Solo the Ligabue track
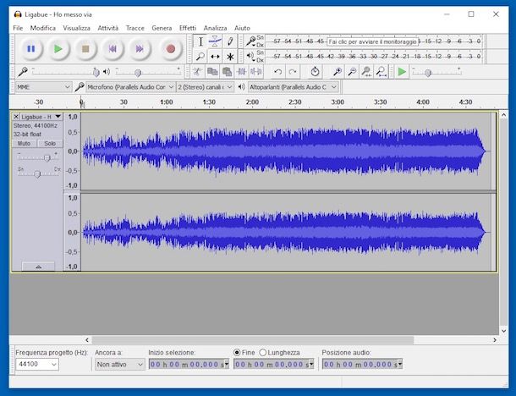Viewport: 516px width, 396px height. pyautogui.click(x=50, y=144)
